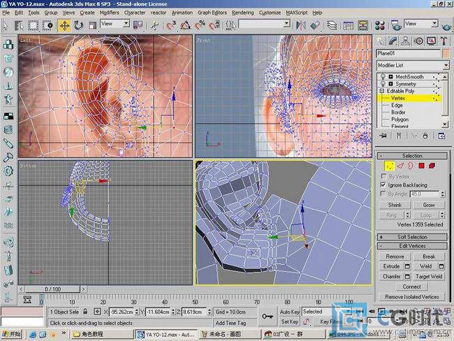This screenshot has width=454, height=341.
Task: Click the Align tool icon
Action: pyautogui.click(x=315, y=25)
